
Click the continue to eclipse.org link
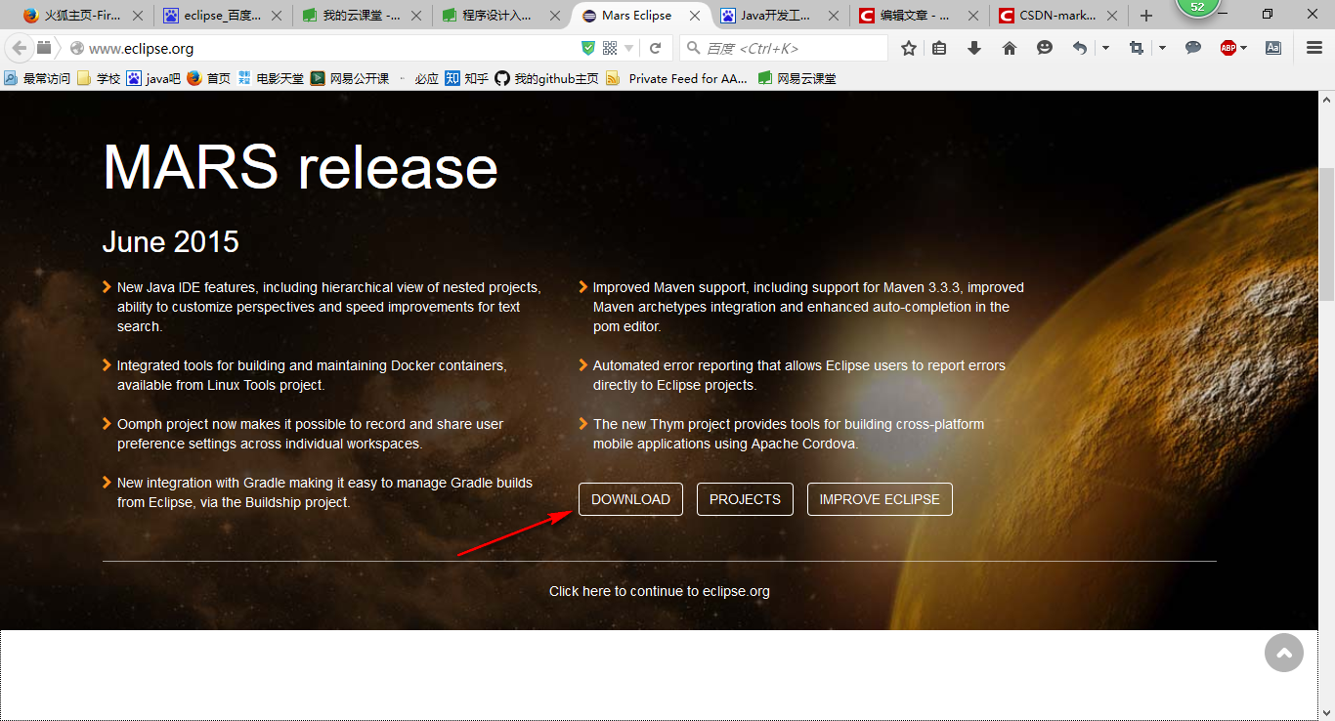660,591
